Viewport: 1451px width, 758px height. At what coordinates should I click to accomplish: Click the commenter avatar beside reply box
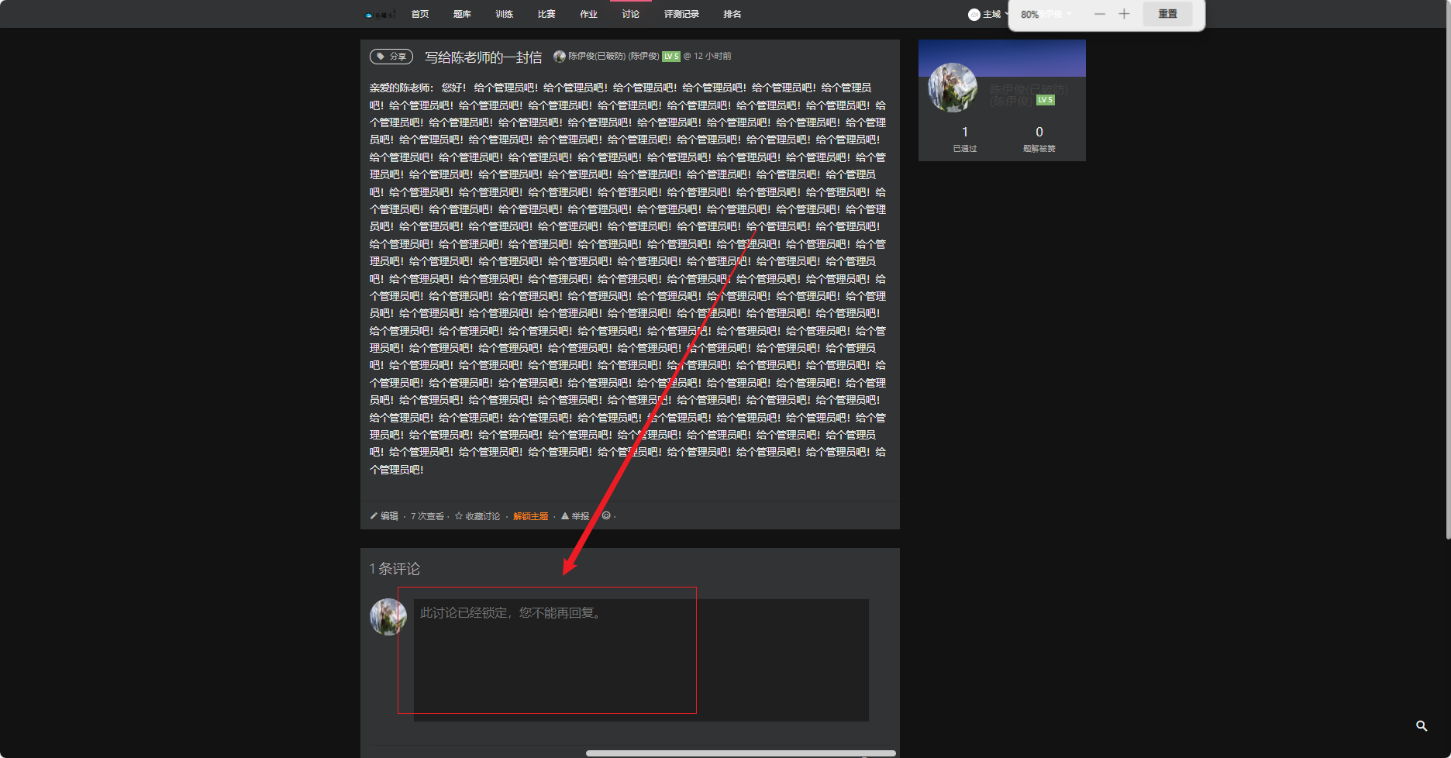pos(388,617)
